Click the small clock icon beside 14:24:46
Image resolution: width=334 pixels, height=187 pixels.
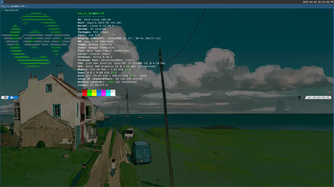point(328,98)
